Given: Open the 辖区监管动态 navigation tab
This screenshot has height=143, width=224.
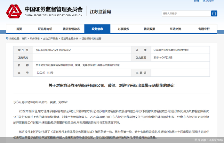Looking at the screenshot, I should (71, 29).
